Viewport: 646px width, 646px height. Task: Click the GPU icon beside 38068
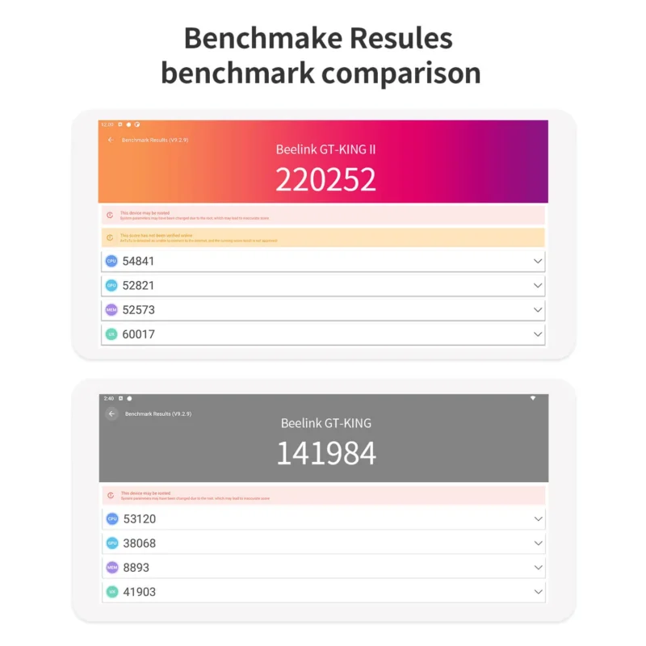tap(112, 543)
